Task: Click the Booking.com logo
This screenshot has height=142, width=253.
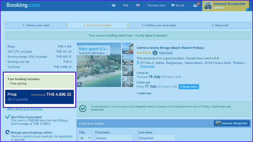Action: [x=22, y=5]
